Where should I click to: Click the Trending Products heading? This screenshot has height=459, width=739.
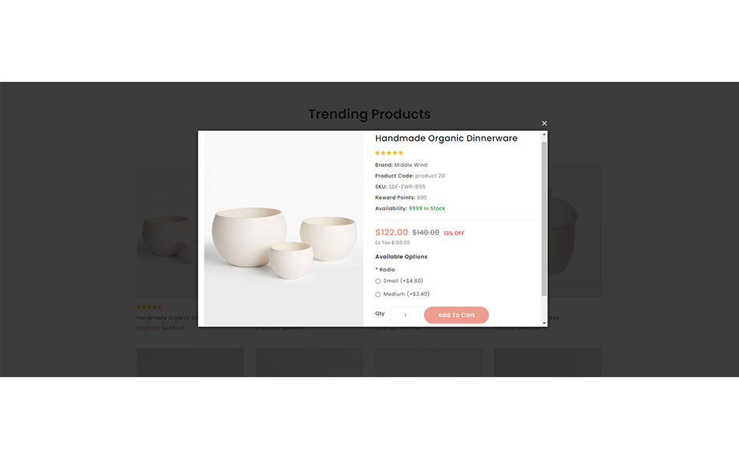[369, 115]
